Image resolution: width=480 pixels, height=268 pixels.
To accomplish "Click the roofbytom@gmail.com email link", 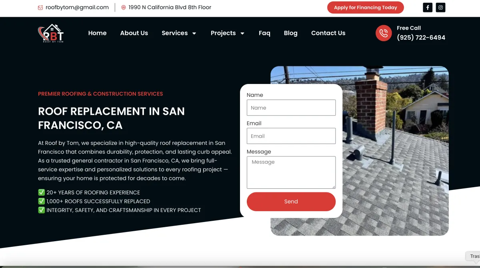I will (77, 7).
